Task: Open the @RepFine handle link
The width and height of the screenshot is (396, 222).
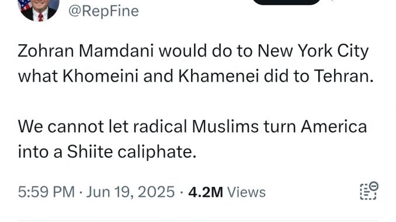Action: 103,11
